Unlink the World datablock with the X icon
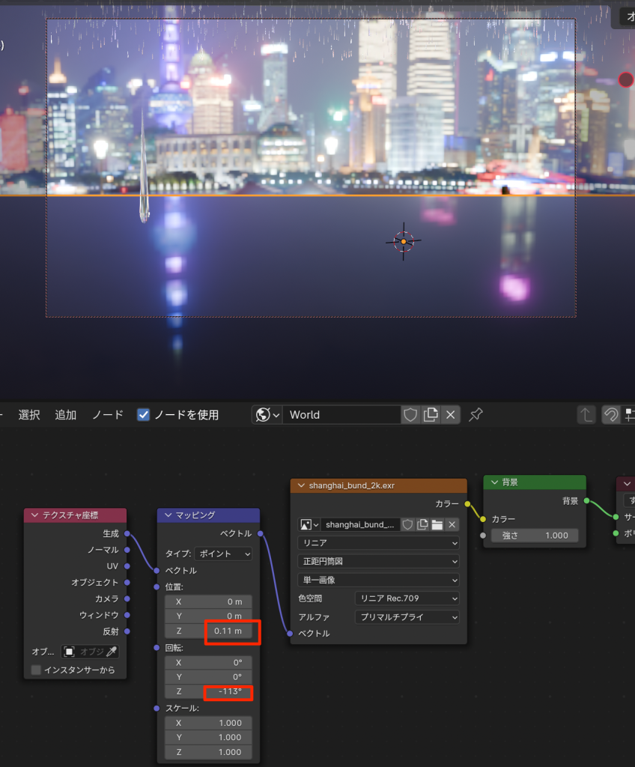The height and width of the screenshot is (767, 635). pyautogui.click(x=450, y=415)
